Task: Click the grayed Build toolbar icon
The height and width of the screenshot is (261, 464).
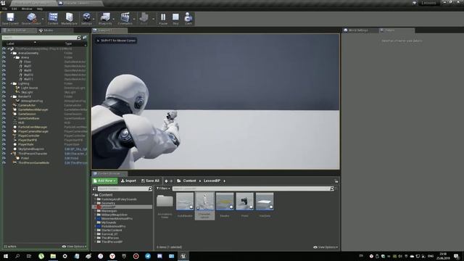Action: click(144, 17)
